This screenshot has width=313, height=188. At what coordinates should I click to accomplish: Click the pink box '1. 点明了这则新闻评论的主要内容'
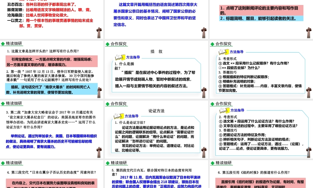(x=261, y=10)
